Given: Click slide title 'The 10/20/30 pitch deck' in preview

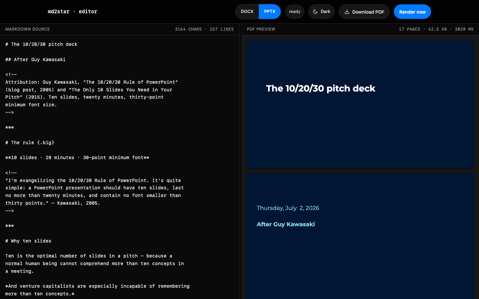Looking at the screenshot, I should point(321,88).
